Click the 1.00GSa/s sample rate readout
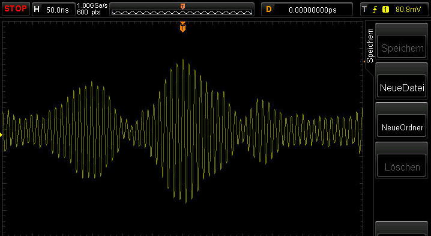Viewport: 431px width, 236px height. (x=92, y=6)
